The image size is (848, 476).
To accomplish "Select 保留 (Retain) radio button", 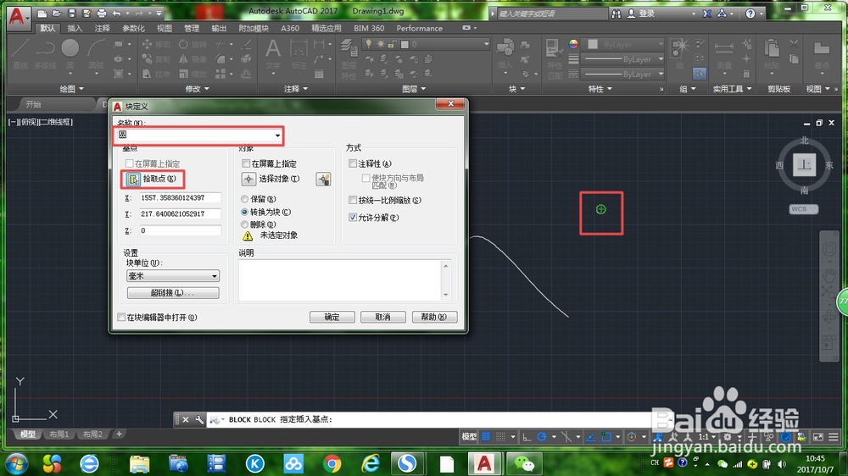I will tap(244, 199).
